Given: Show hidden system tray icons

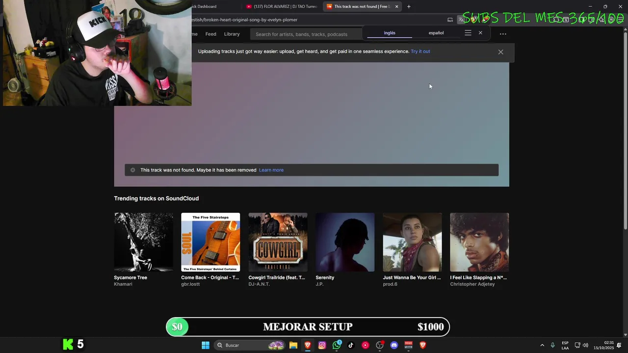Looking at the screenshot, I should point(542,345).
